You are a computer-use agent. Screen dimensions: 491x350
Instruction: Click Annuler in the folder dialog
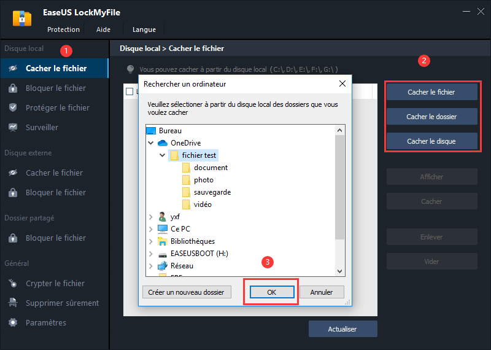322,292
